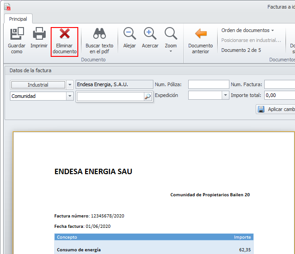Image resolution: width=295 pixels, height=254 pixels.
Task: Open the Zoom dropdown menu
Action: (x=171, y=40)
